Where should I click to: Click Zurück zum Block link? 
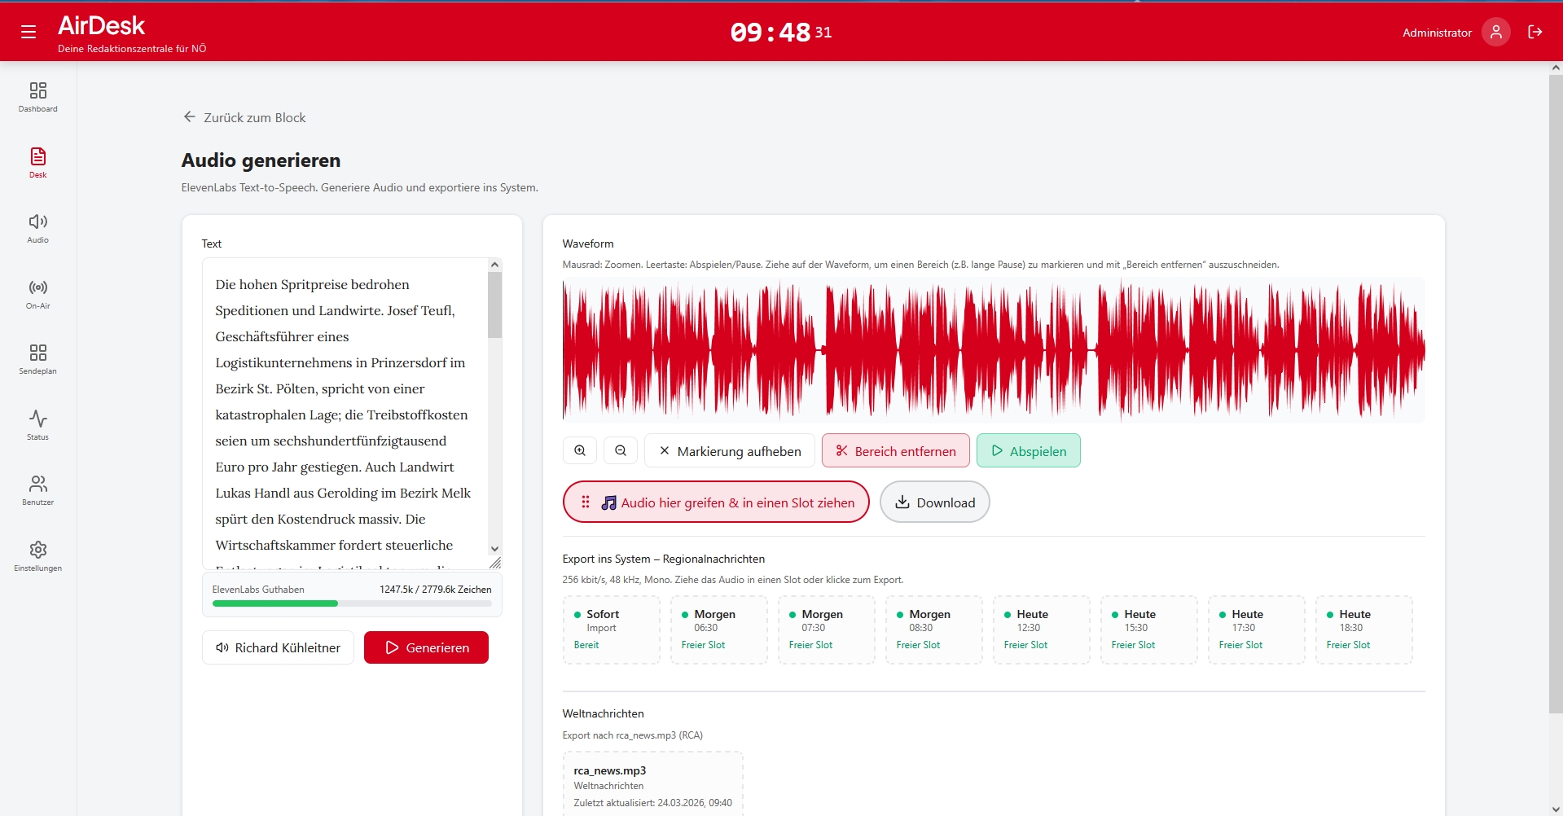[244, 117]
